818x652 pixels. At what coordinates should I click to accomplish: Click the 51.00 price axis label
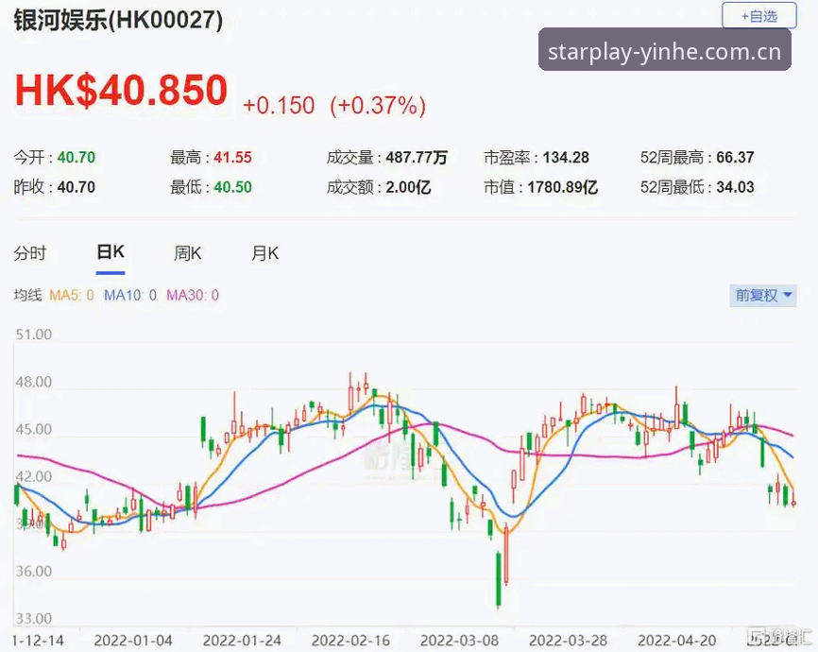(34, 335)
